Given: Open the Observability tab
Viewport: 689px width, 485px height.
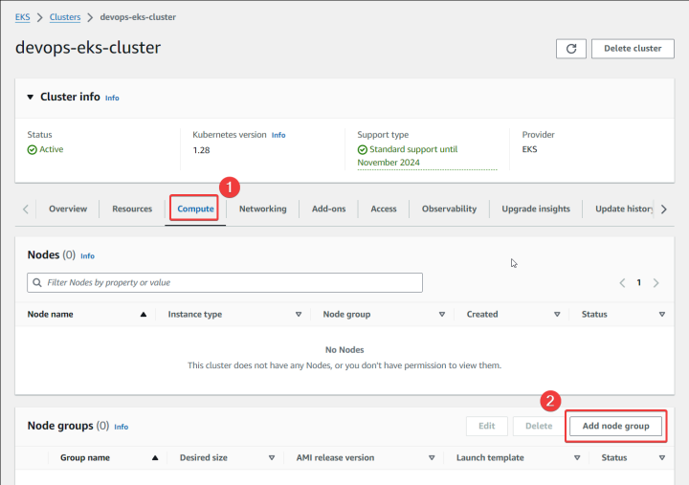Looking at the screenshot, I should (449, 209).
